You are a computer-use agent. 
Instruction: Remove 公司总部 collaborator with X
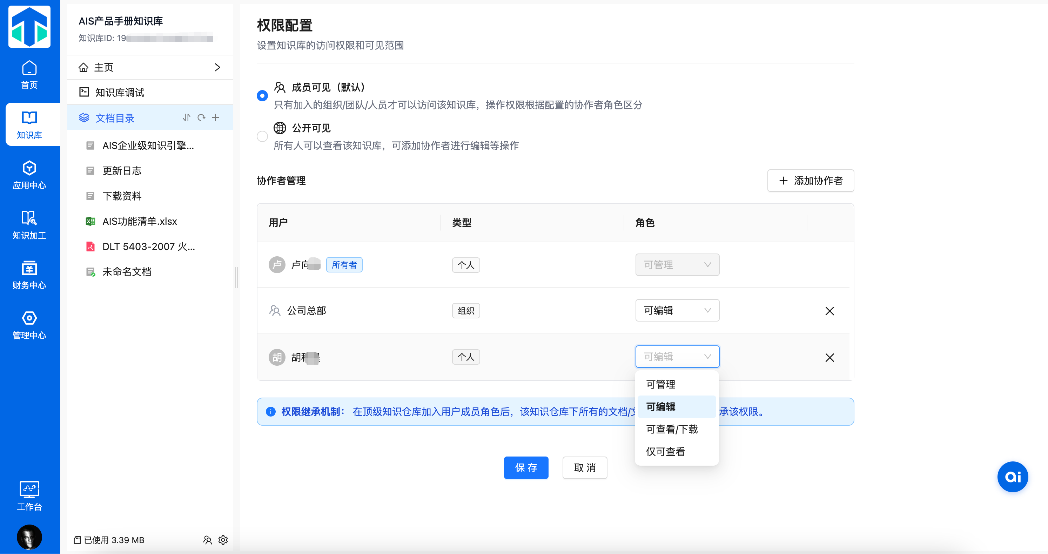tap(829, 311)
